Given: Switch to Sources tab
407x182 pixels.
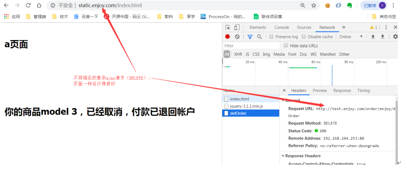Looking at the screenshot, I should point(304,27).
